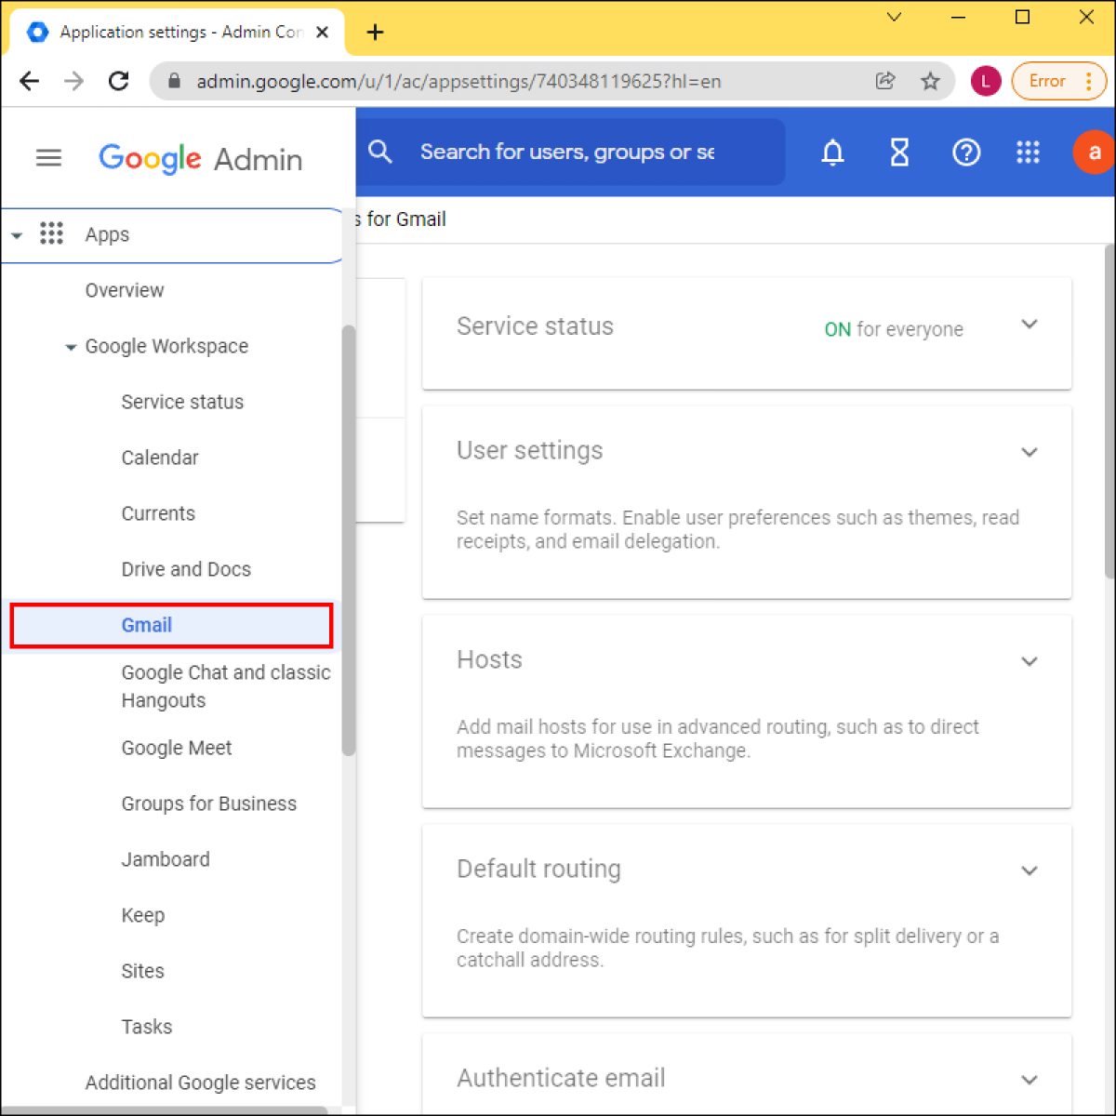Image resolution: width=1116 pixels, height=1116 pixels.
Task: Click the search magnifier icon
Action: point(380,152)
